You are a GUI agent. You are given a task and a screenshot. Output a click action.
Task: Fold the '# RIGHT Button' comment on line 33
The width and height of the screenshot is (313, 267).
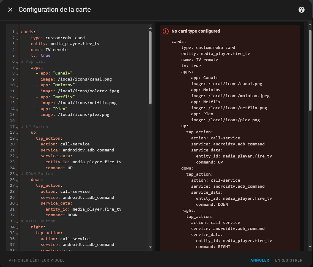(x=17, y=222)
